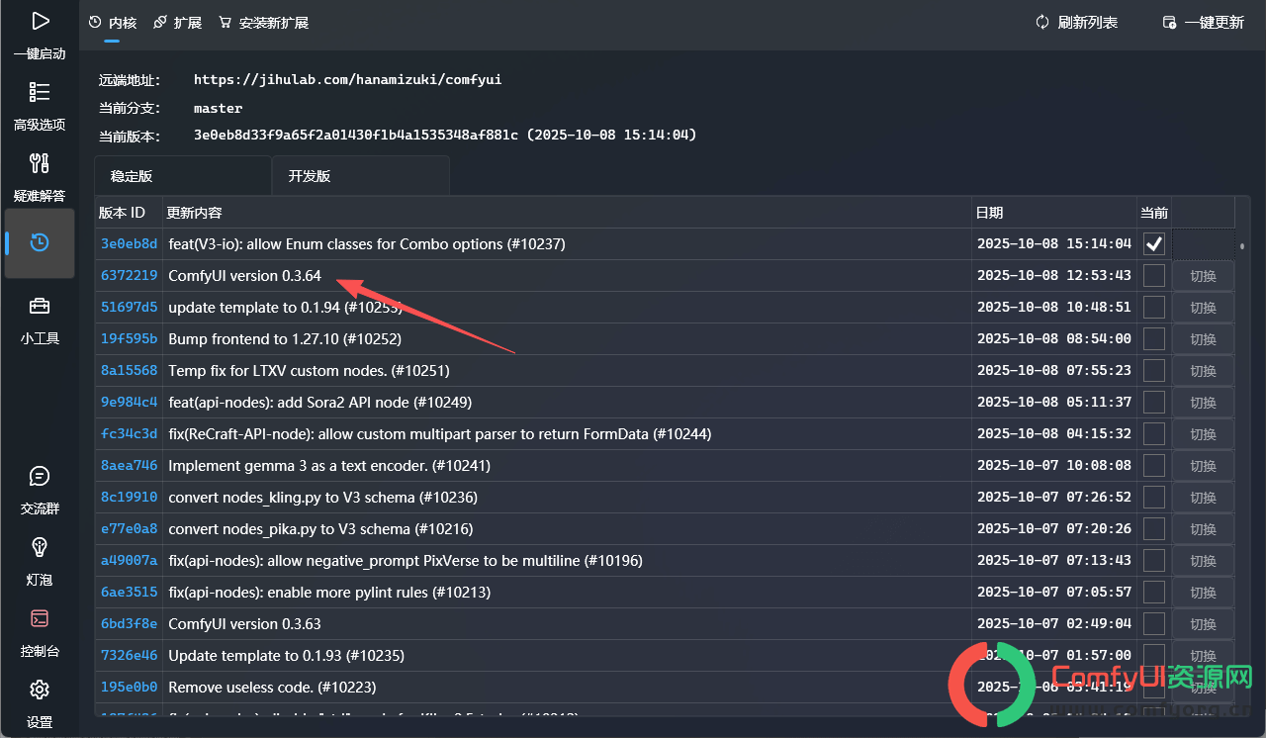
Task: Click version ID link fc34c3d
Action: 129,433
